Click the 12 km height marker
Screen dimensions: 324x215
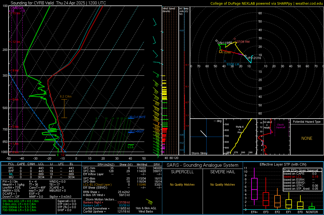[x=16, y=42]
